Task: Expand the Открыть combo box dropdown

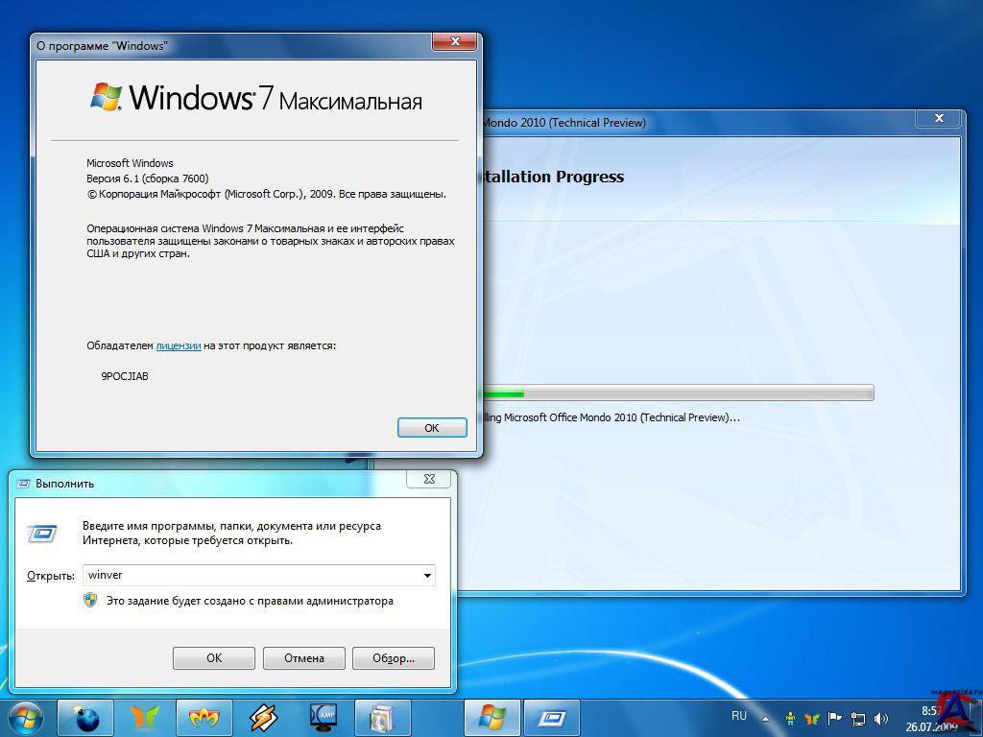Action: tap(427, 576)
